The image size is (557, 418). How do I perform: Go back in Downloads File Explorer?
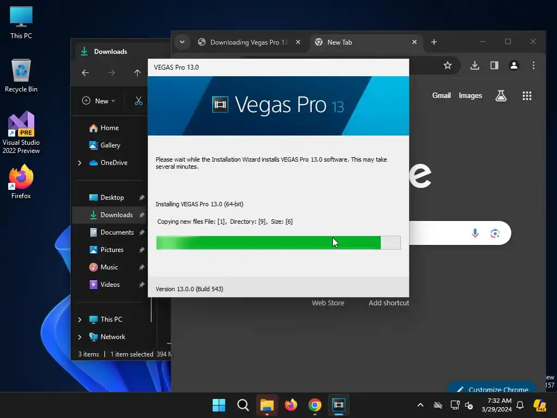85,73
